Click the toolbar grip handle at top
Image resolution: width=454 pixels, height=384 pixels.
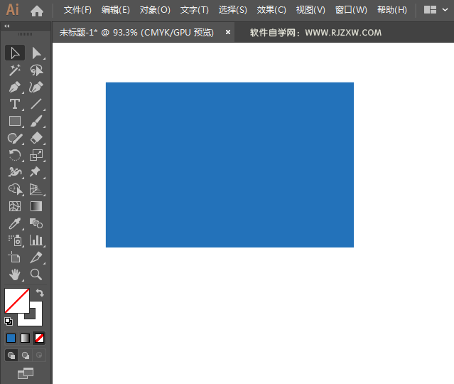click(x=25, y=34)
